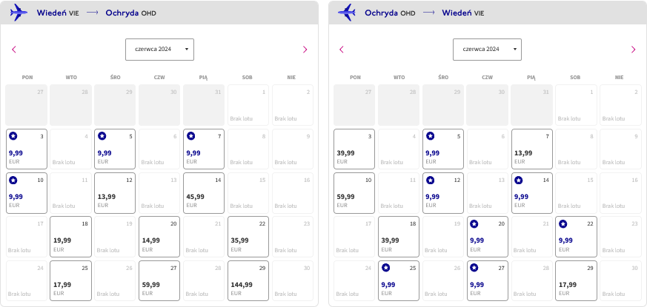The image size is (647, 307).
Task: Go to previous month in Wiedeń–Ochryda calendar
Action: click(14, 50)
